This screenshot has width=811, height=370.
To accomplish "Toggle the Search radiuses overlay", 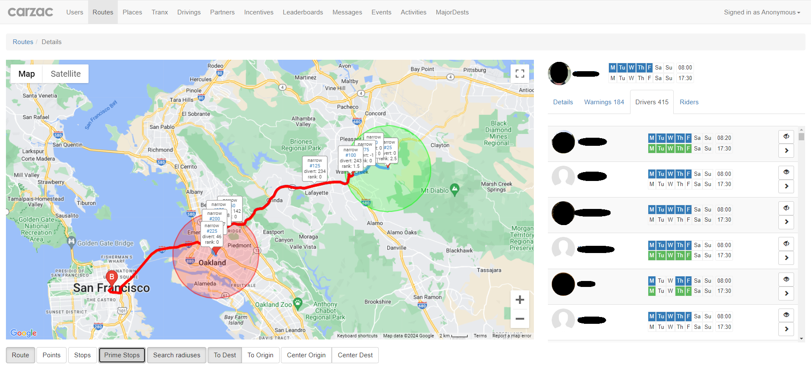I will tap(176, 355).
